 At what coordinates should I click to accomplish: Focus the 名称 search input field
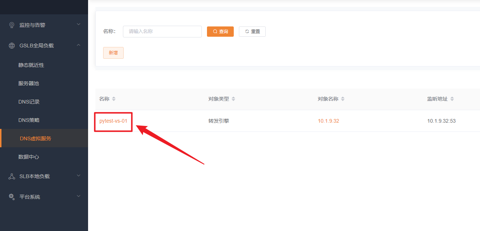point(162,32)
